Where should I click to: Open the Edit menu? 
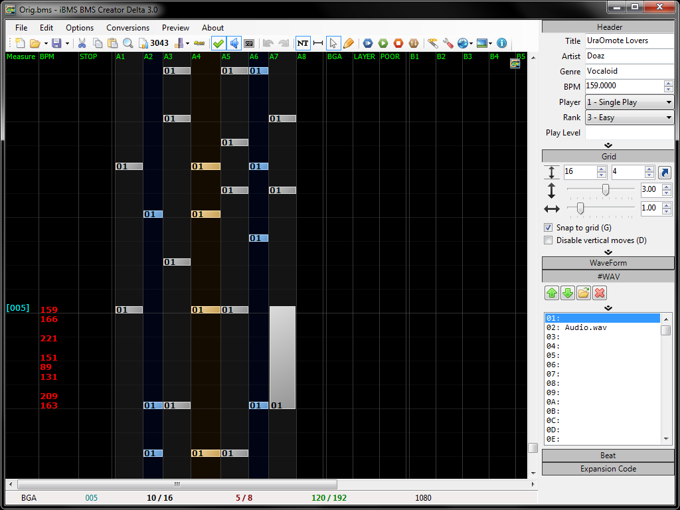click(x=46, y=28)
